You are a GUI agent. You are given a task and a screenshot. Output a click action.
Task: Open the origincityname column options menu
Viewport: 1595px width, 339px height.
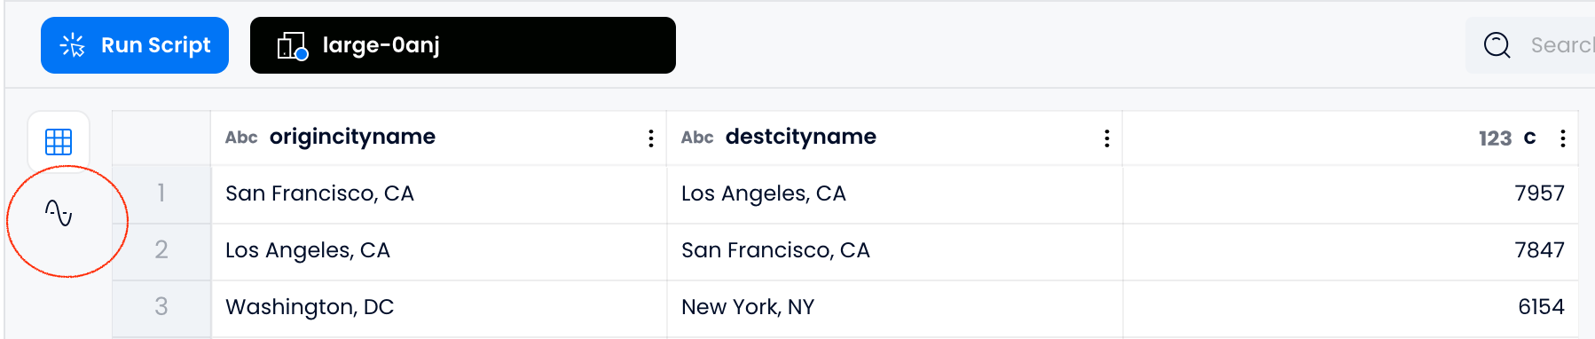(x=651, y=138)
